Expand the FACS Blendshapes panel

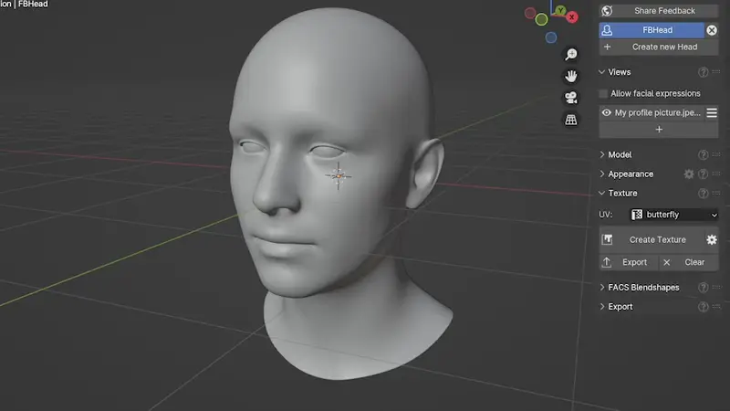(601, 288)
